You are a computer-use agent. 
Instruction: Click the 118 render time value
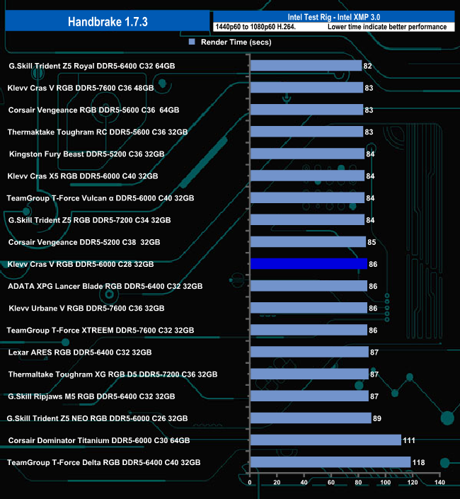click(x=419, y=462)
